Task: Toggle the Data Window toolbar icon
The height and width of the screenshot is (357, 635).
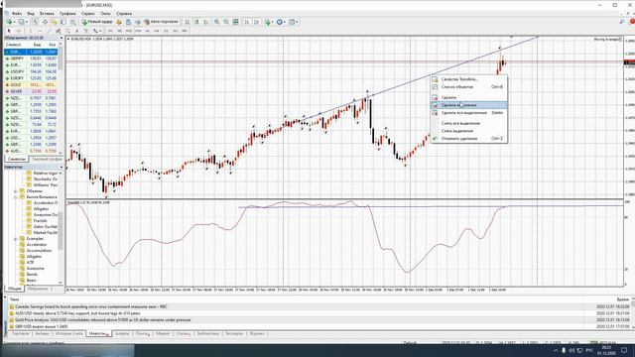Action: [x=45, y=22]
